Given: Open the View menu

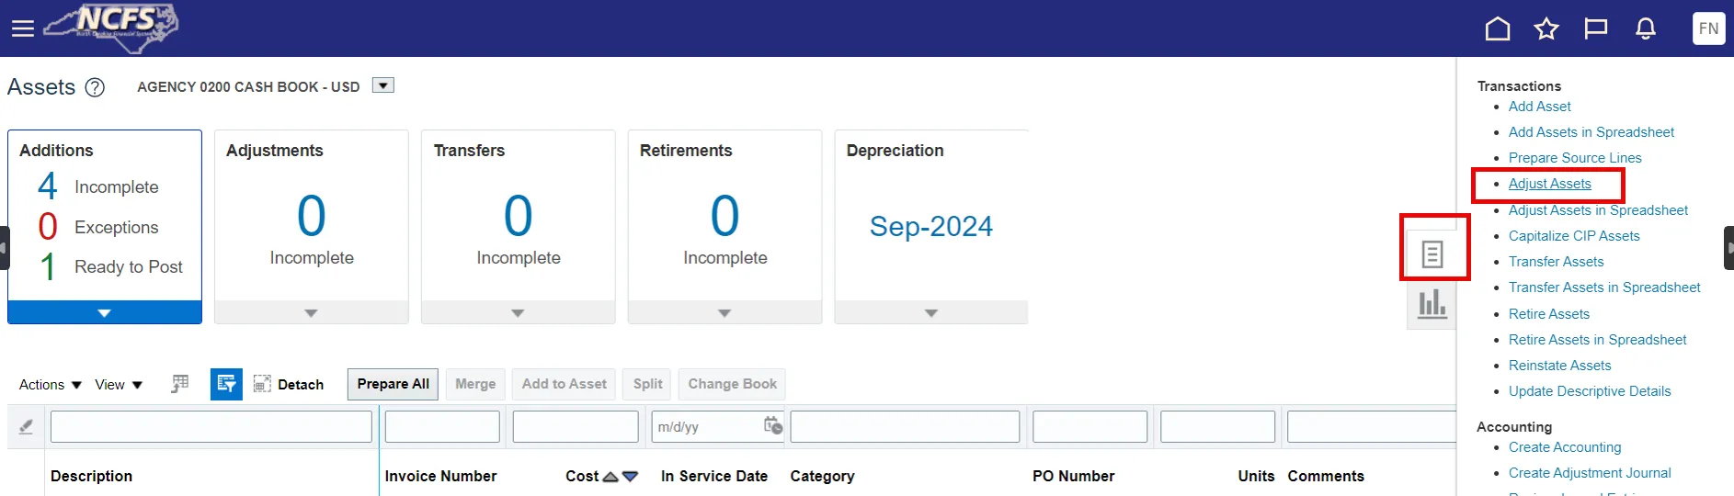Looking at the screenshot, I should pyautogui.click(x=119, y=385).
